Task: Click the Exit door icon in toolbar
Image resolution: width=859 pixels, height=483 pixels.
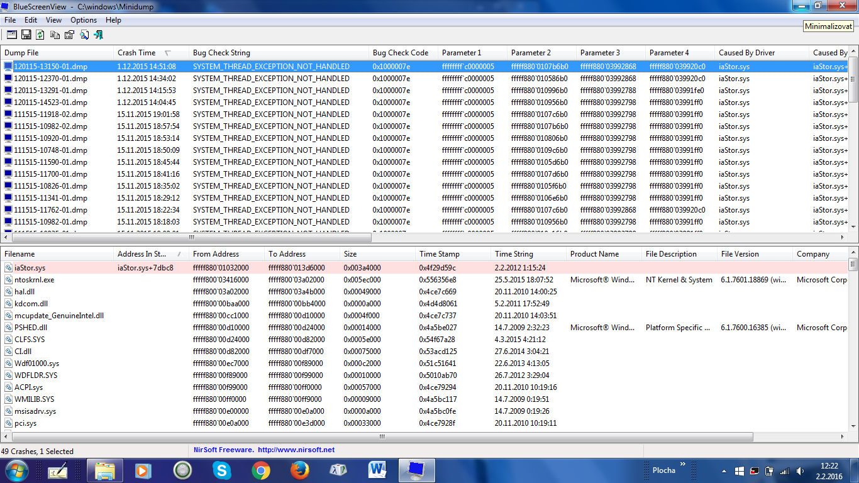Action: pos(99,35)
